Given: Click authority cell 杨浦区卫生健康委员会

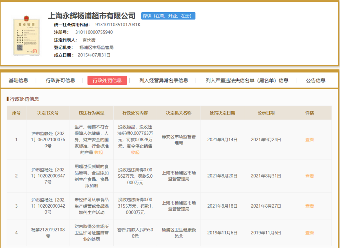Looking at the screenshot, I should (179, 233).
